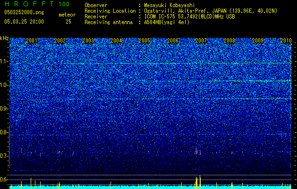Click the 2005 time marker

(144, 41)
